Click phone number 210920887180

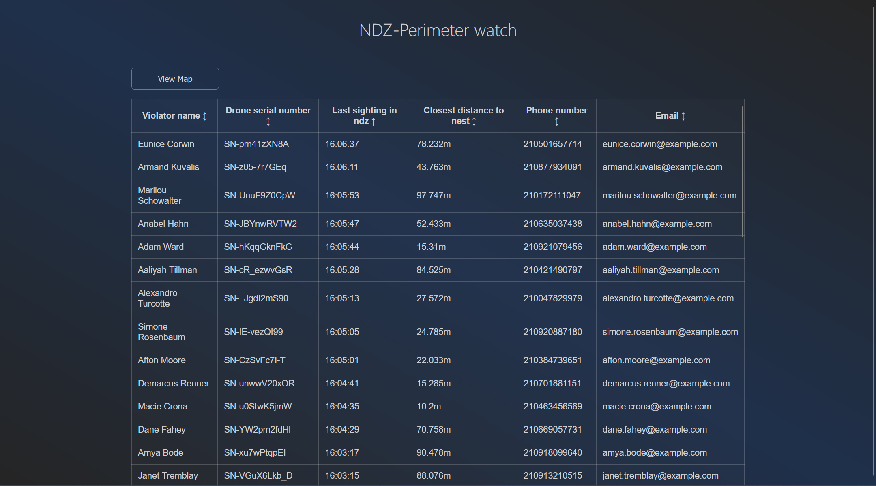tap(552, 332)
